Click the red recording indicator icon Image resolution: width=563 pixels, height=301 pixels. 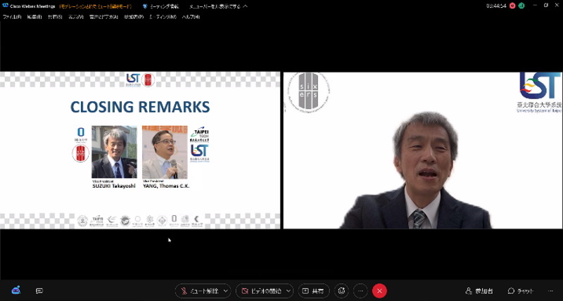click(512, 6)
